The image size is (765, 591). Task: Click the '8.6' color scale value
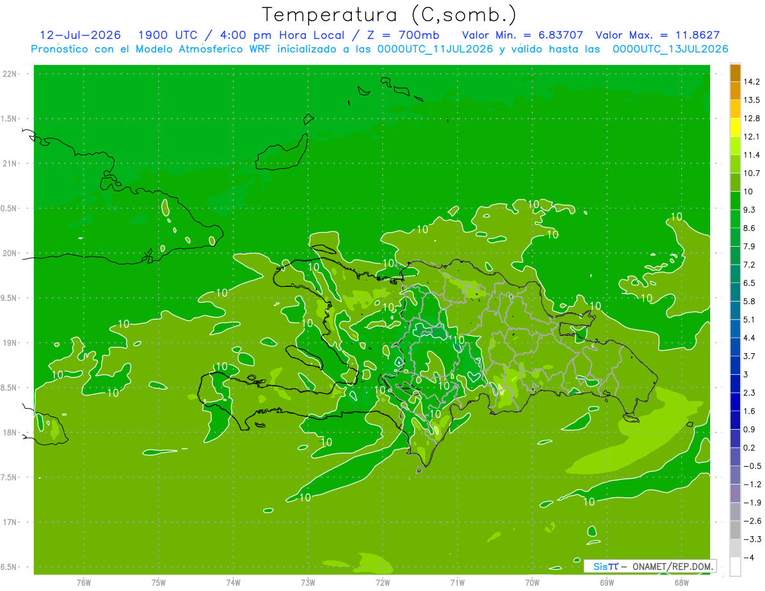(750, 228)
